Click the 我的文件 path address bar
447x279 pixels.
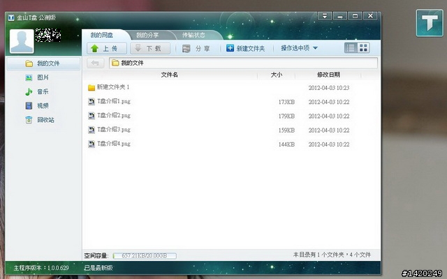click(244, 63)
